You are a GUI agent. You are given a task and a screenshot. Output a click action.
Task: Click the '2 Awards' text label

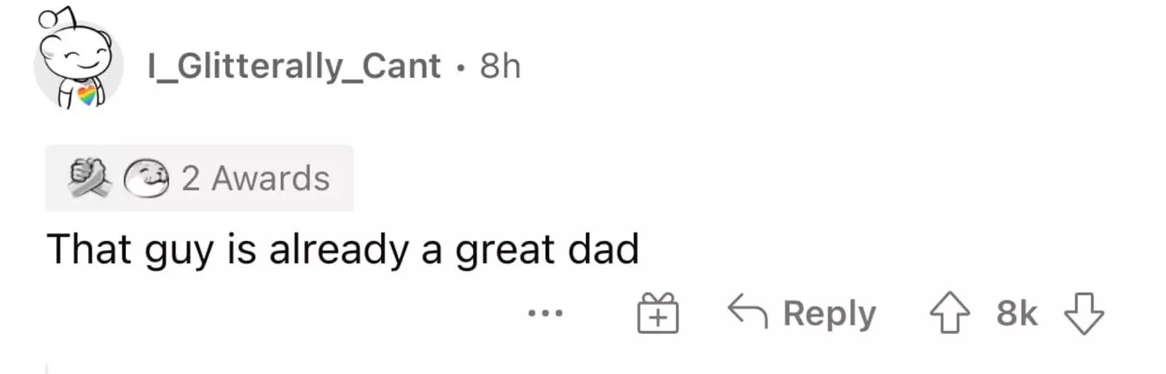click(256, 178)
